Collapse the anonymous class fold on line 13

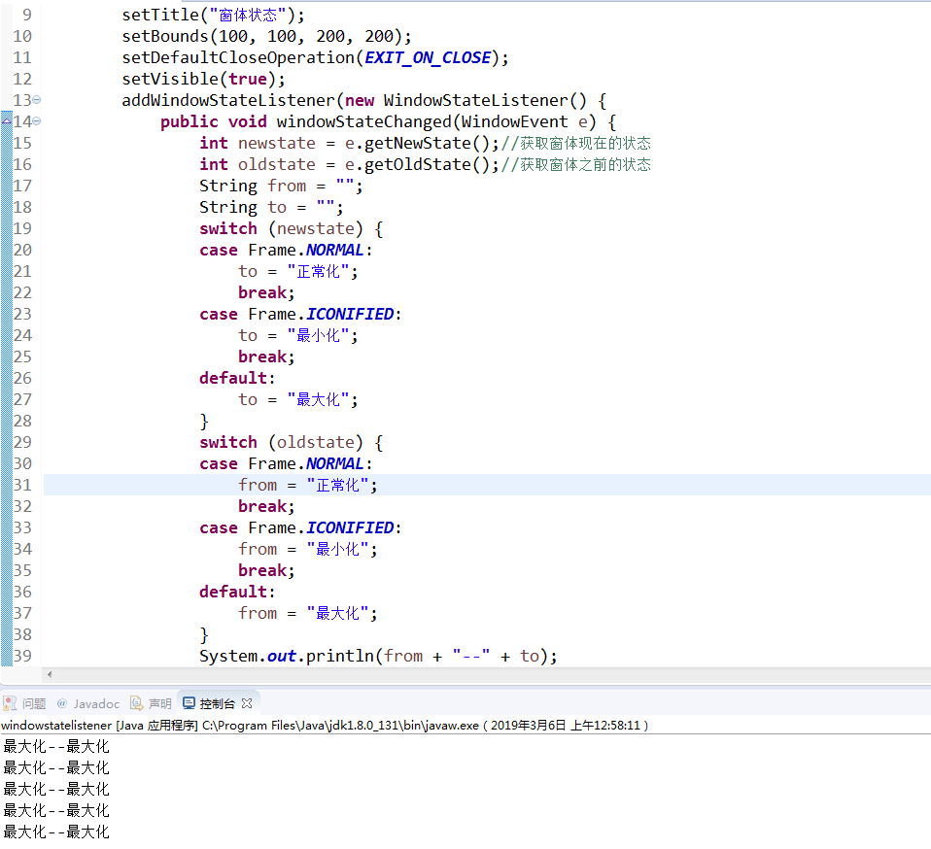[x=37, y=100]
